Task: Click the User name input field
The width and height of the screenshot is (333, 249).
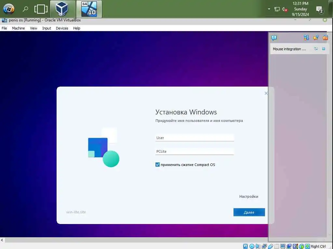Action: [x=194, y=138]
